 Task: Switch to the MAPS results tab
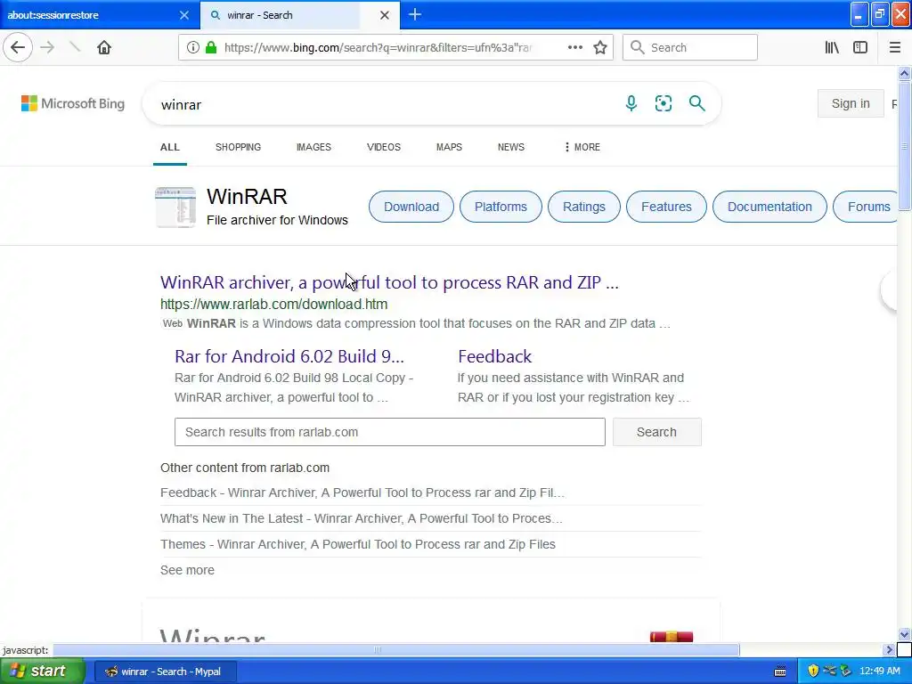pos(449,147)
